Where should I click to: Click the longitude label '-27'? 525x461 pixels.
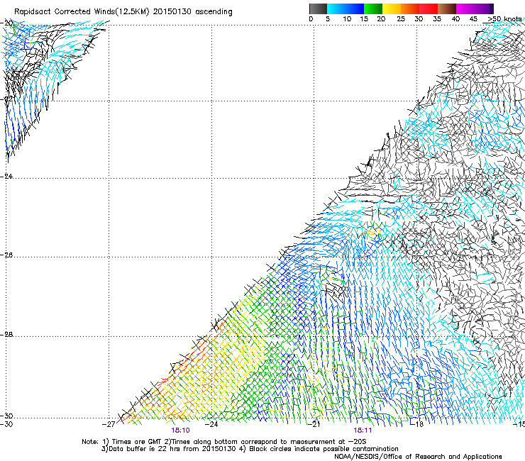point(109,424)
